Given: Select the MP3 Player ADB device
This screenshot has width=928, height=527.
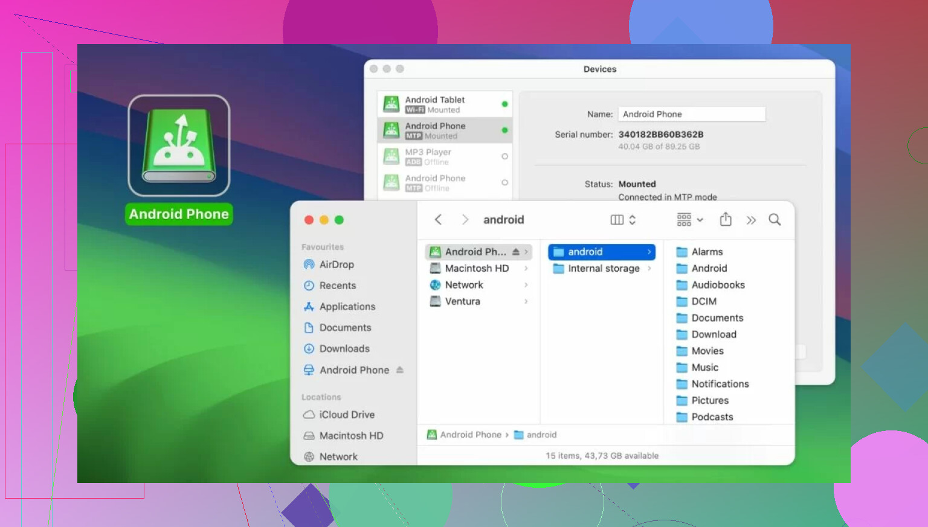Looking at the screenshot, I should (x=445, y=156).
